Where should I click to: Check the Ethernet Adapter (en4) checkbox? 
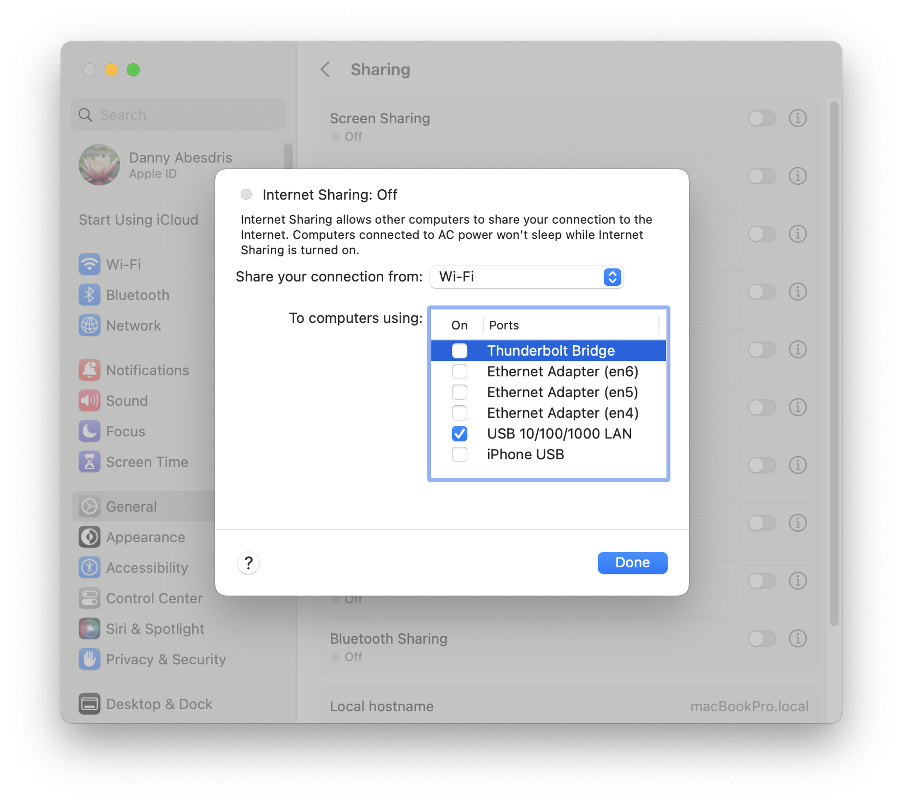pyautogui.click(x=460, y=413)
